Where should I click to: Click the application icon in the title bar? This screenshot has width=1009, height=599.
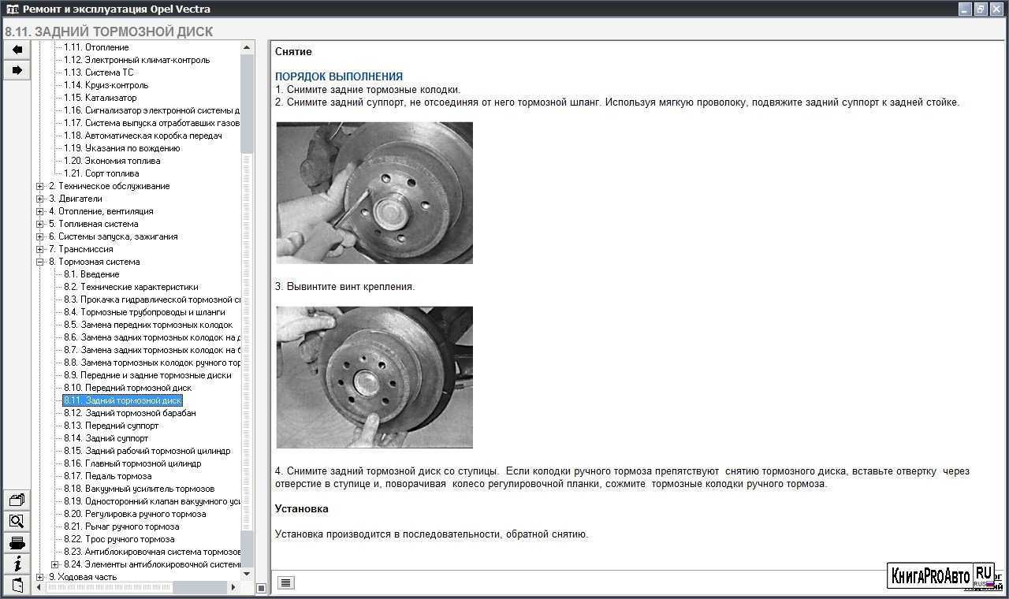[x=12, y=9]
